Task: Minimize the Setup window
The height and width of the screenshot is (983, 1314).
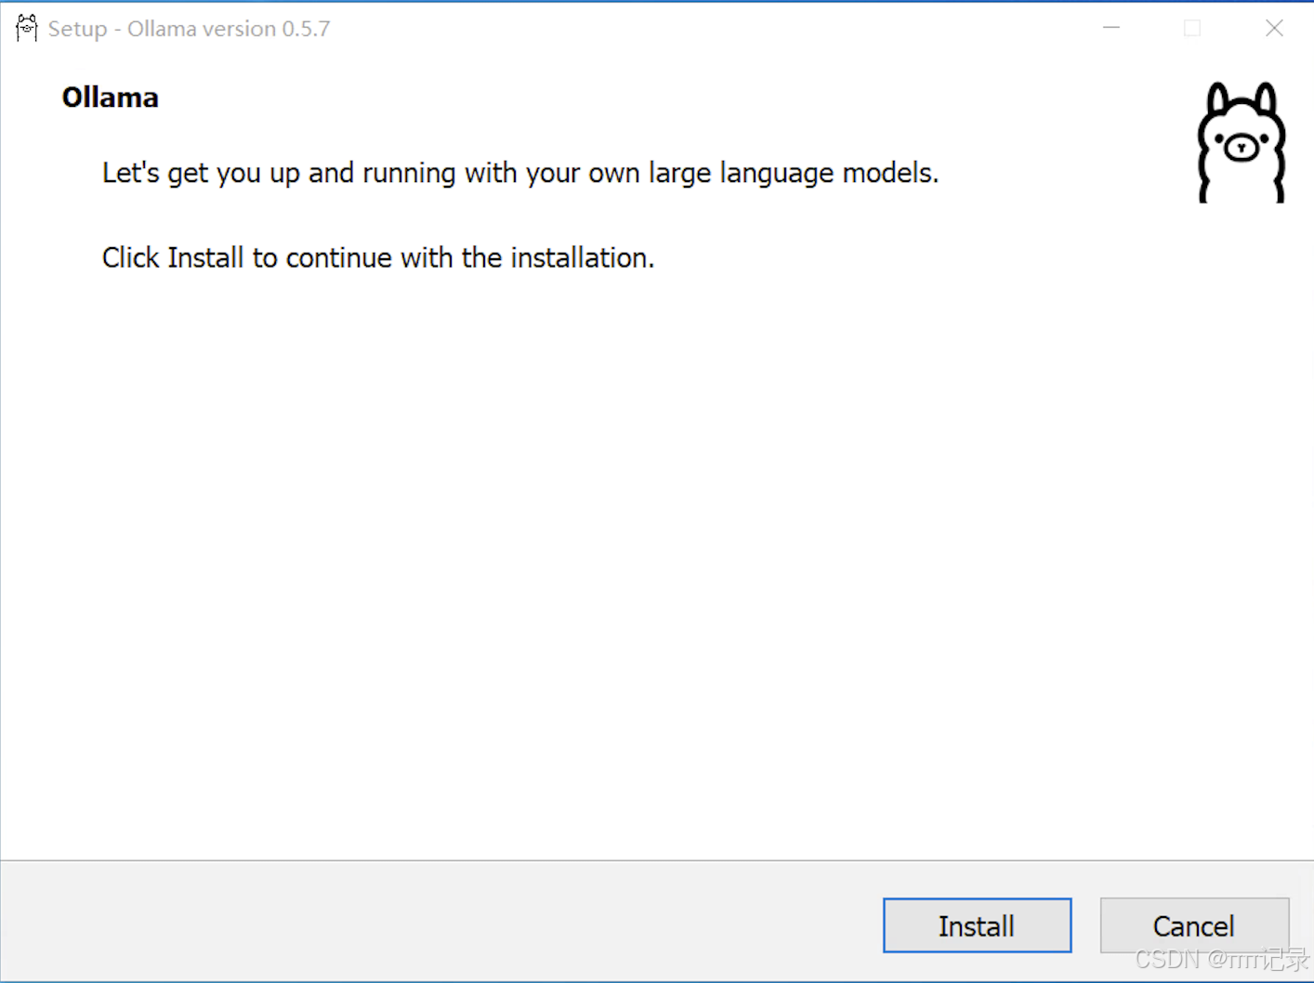Action: pyautogui.click(x=1111, y=28)
